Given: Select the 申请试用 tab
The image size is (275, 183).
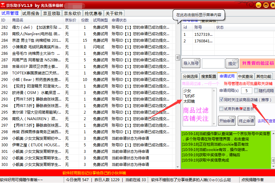Looking at the screenshot, I should (227, 76).
